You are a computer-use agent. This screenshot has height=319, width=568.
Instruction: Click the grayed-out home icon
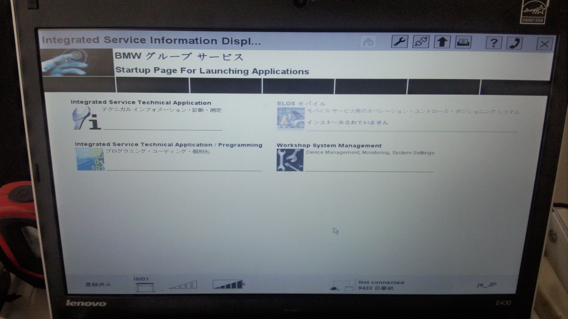click(368, 42)
